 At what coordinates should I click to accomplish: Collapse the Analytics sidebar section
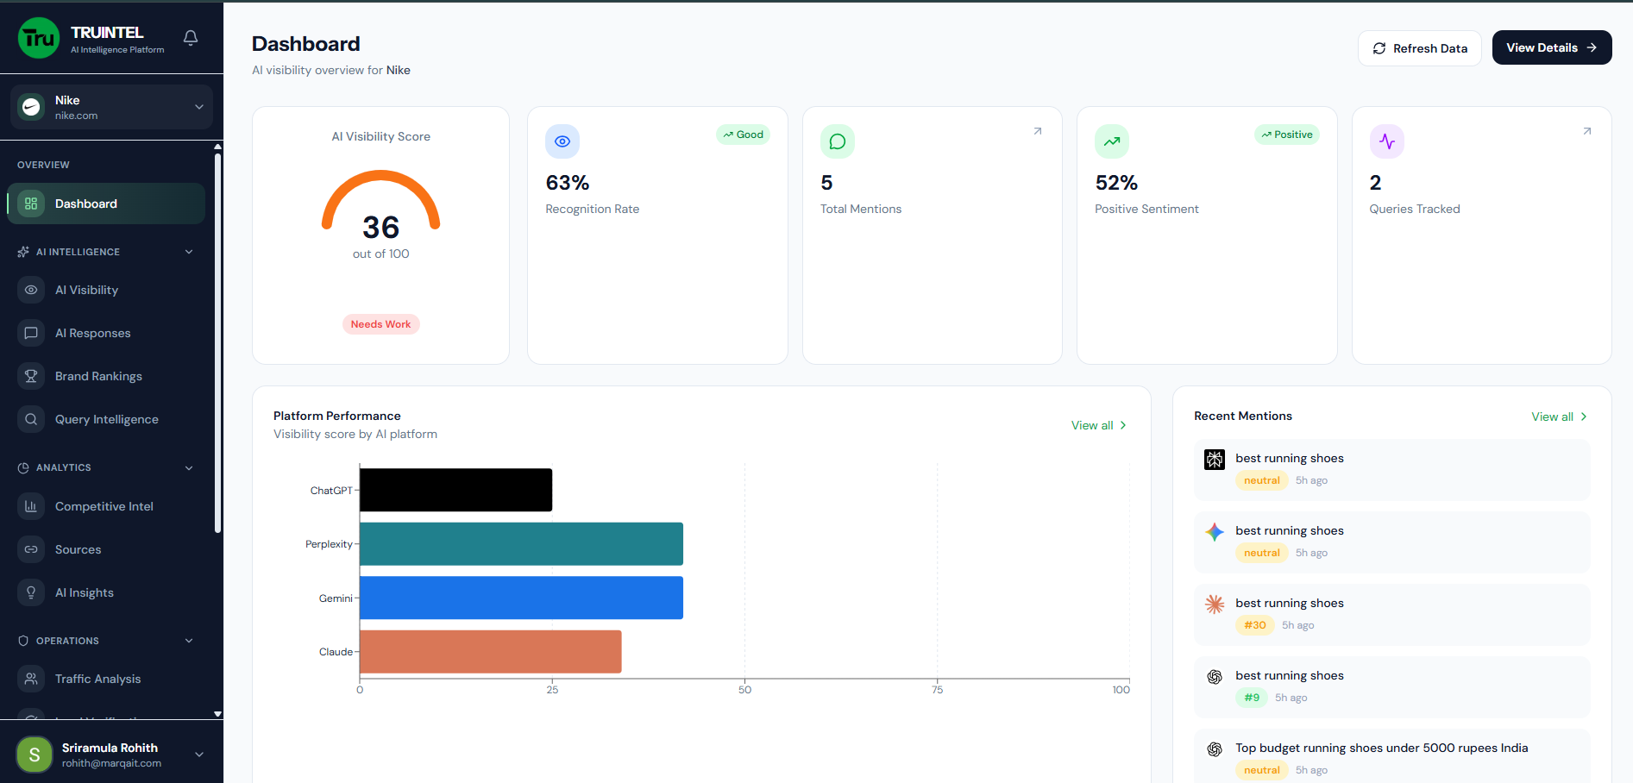point(189,467)
